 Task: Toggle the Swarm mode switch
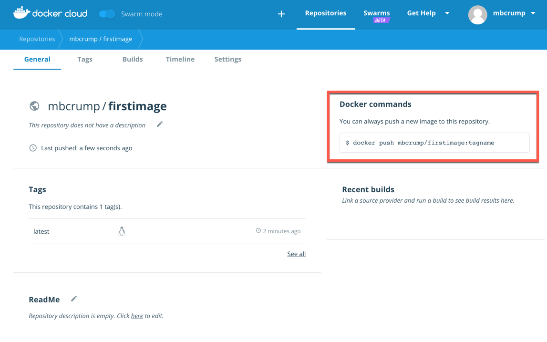(107, 14)
